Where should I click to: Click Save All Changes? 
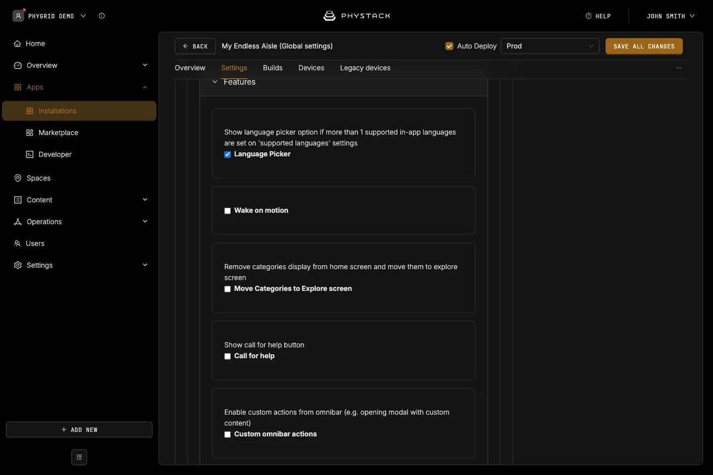click(644, 46)
